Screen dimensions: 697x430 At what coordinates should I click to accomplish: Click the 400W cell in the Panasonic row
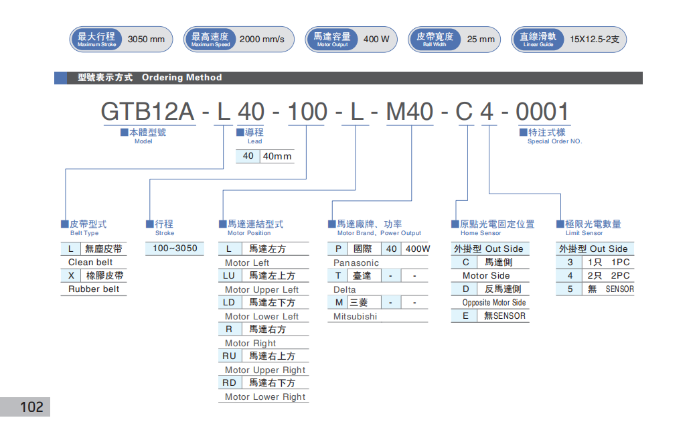(x=418, y=248)
